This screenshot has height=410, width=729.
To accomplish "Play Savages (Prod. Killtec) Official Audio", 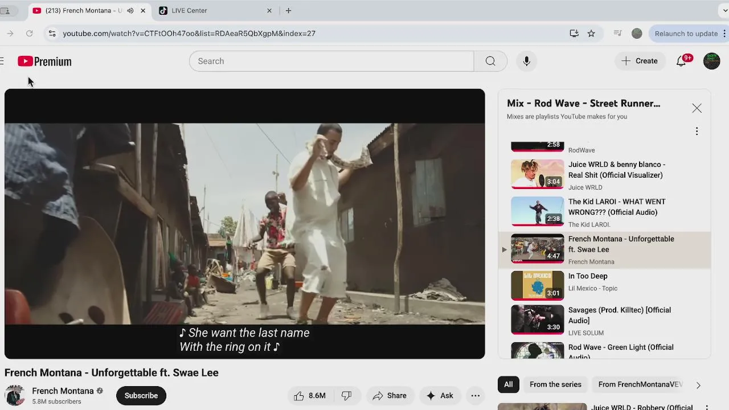I will 604,321.
